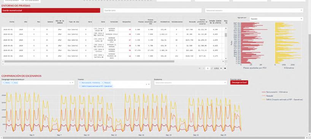Toggle 'Déficit (Impacto estimado al FET)' legend entry
Viewport: 311px width, 139px height.
pyautogui.click(x=282, y=100)
